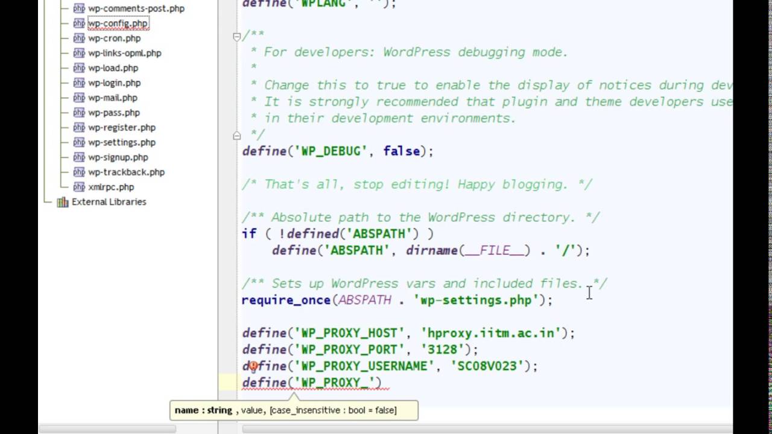Click the wp-load.php file icon
The height and width of the screenshot is (434, 772).
(x=79, y=68)
